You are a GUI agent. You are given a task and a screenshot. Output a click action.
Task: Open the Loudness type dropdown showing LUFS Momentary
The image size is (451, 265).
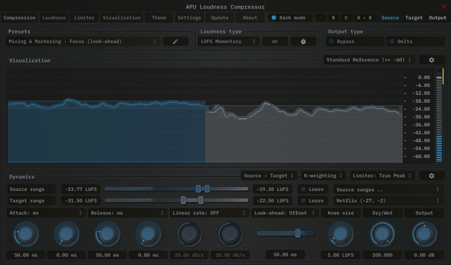[x=228, y=41]
